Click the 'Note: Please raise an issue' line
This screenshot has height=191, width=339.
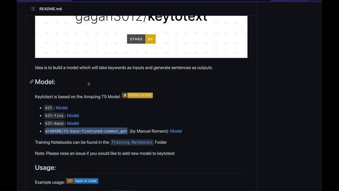click(x=105, y=153)
